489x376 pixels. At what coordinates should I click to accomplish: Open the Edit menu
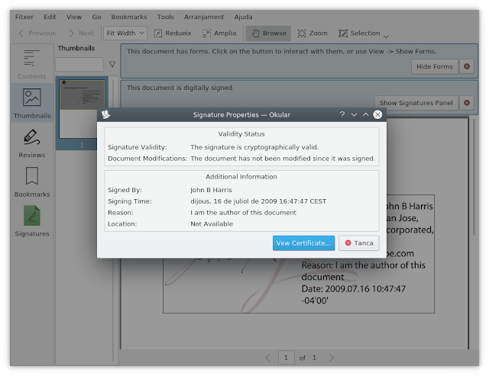[50, 17]
